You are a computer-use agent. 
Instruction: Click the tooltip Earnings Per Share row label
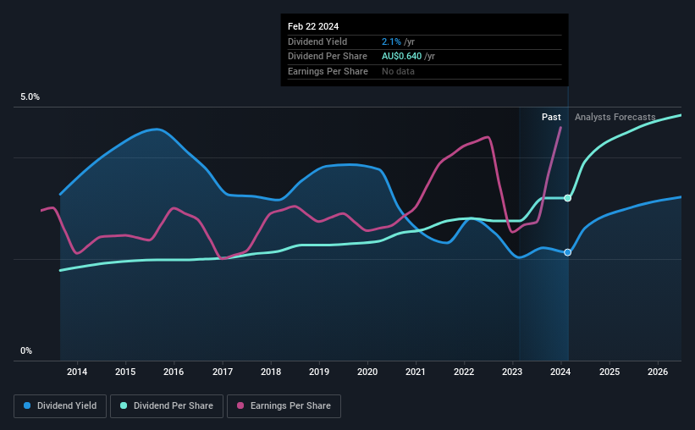click(328, 71)
